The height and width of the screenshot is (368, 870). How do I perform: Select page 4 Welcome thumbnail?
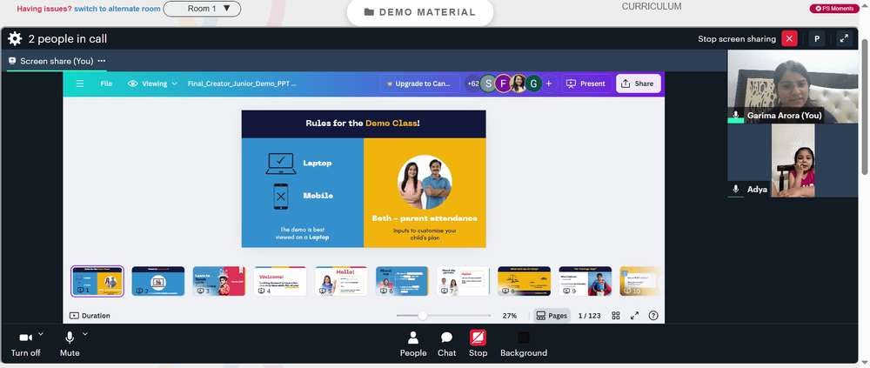click(280, 281)
